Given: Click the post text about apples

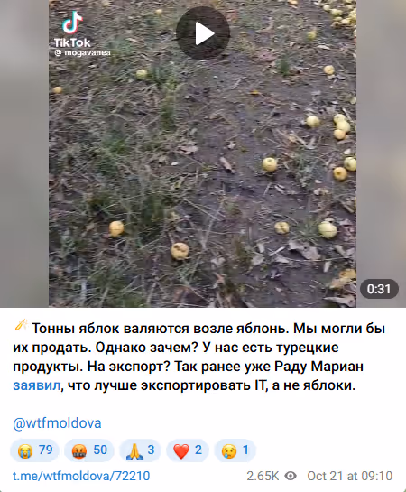Looking at the screenshot, I should click(x=198, y=357).
